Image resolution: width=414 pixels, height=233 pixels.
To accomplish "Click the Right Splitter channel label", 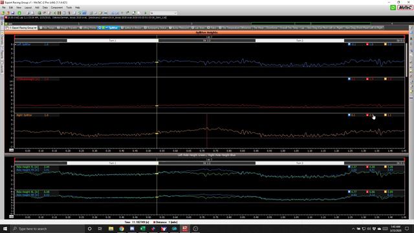I will click(24, 115).
